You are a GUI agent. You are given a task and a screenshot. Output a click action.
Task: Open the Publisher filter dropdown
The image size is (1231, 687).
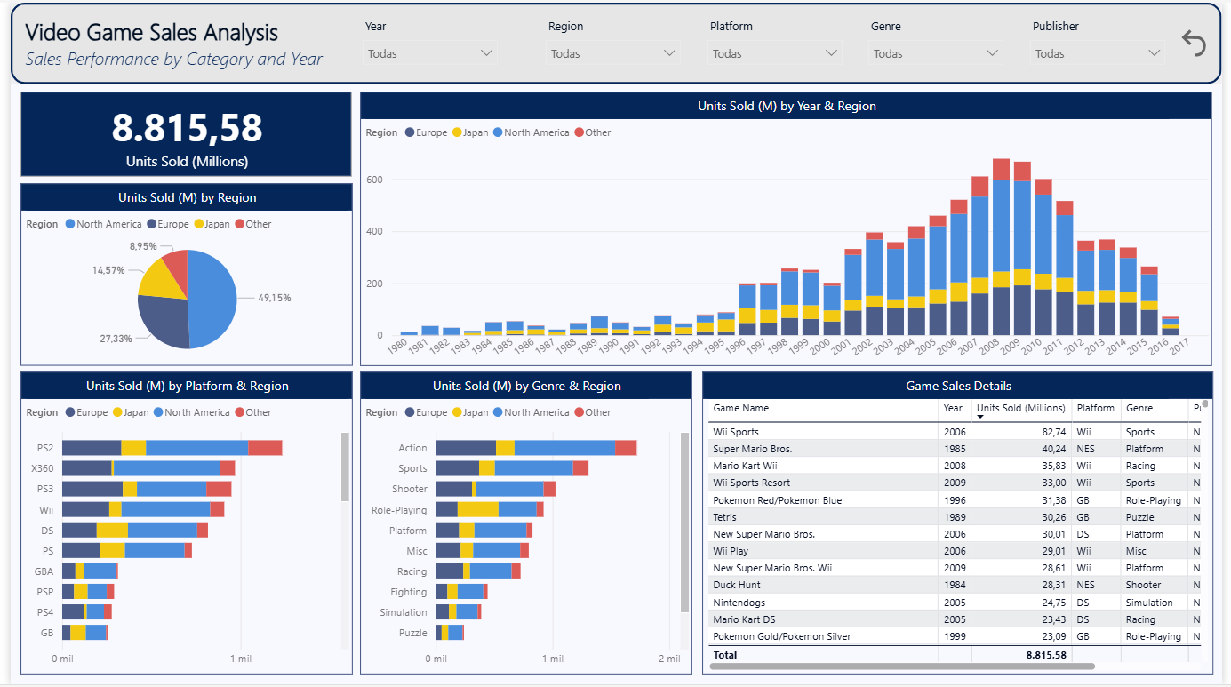(1098, 53)
